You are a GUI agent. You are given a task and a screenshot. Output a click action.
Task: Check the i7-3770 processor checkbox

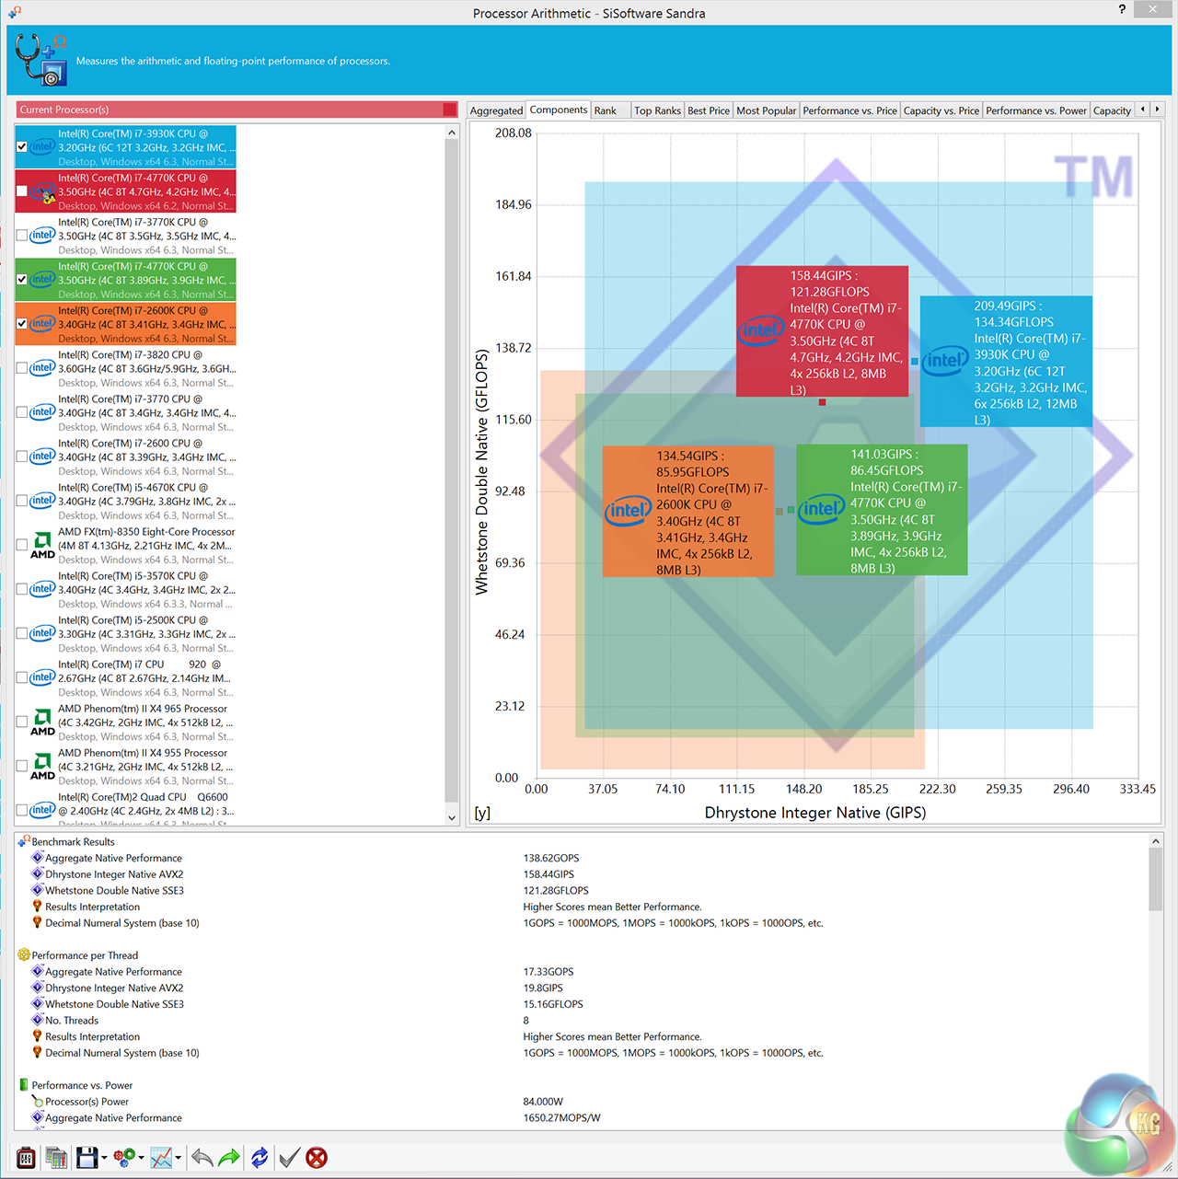point(22,412)
